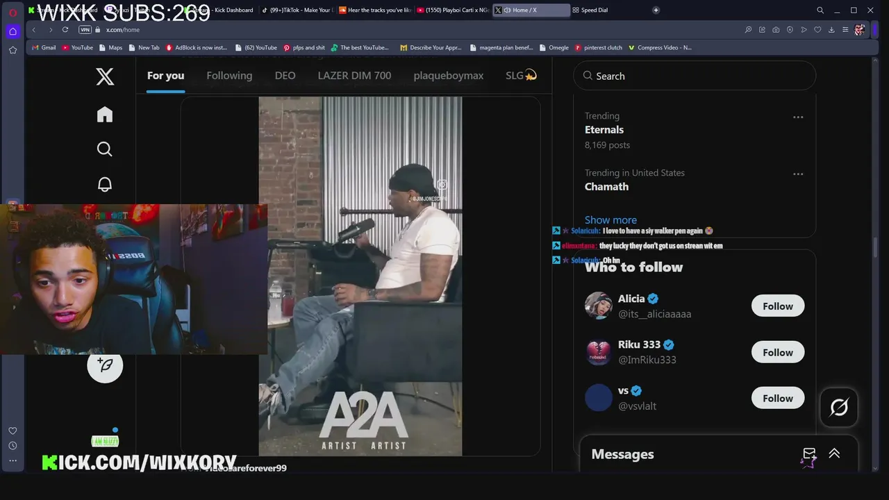Open Opera sidebar three-dot settings
The width and height of the screenshot is (889, 500).
point(13,460)
